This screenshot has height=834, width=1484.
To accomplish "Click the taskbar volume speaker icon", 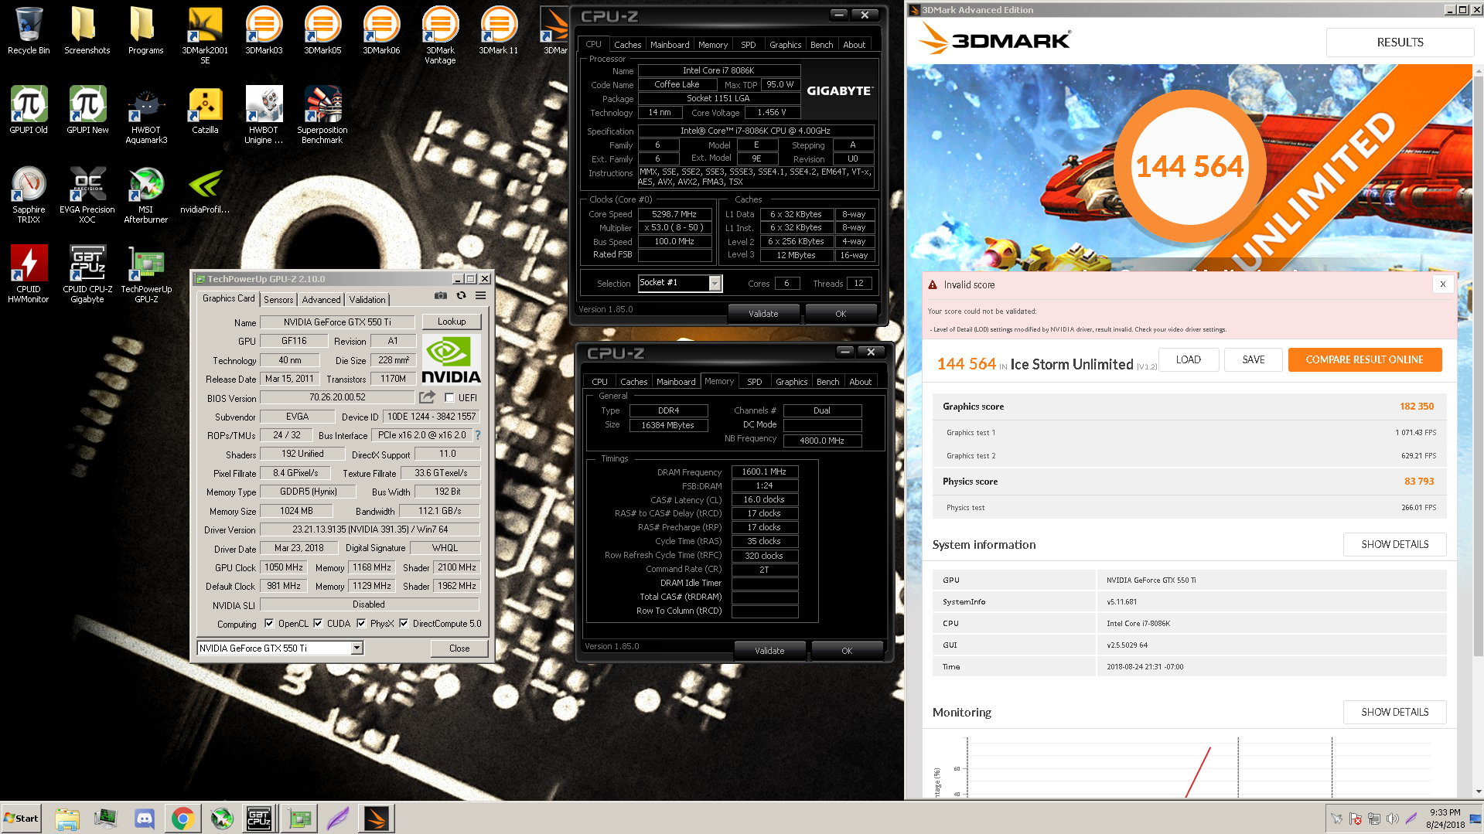I will (x=1392, y=819).
